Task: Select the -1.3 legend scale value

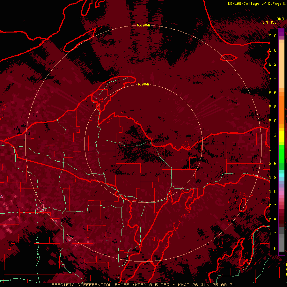Action: (272, 234)
